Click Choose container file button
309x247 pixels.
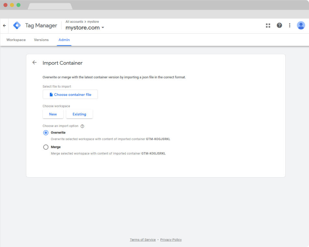pyautogui.click(x=70, y=94)
